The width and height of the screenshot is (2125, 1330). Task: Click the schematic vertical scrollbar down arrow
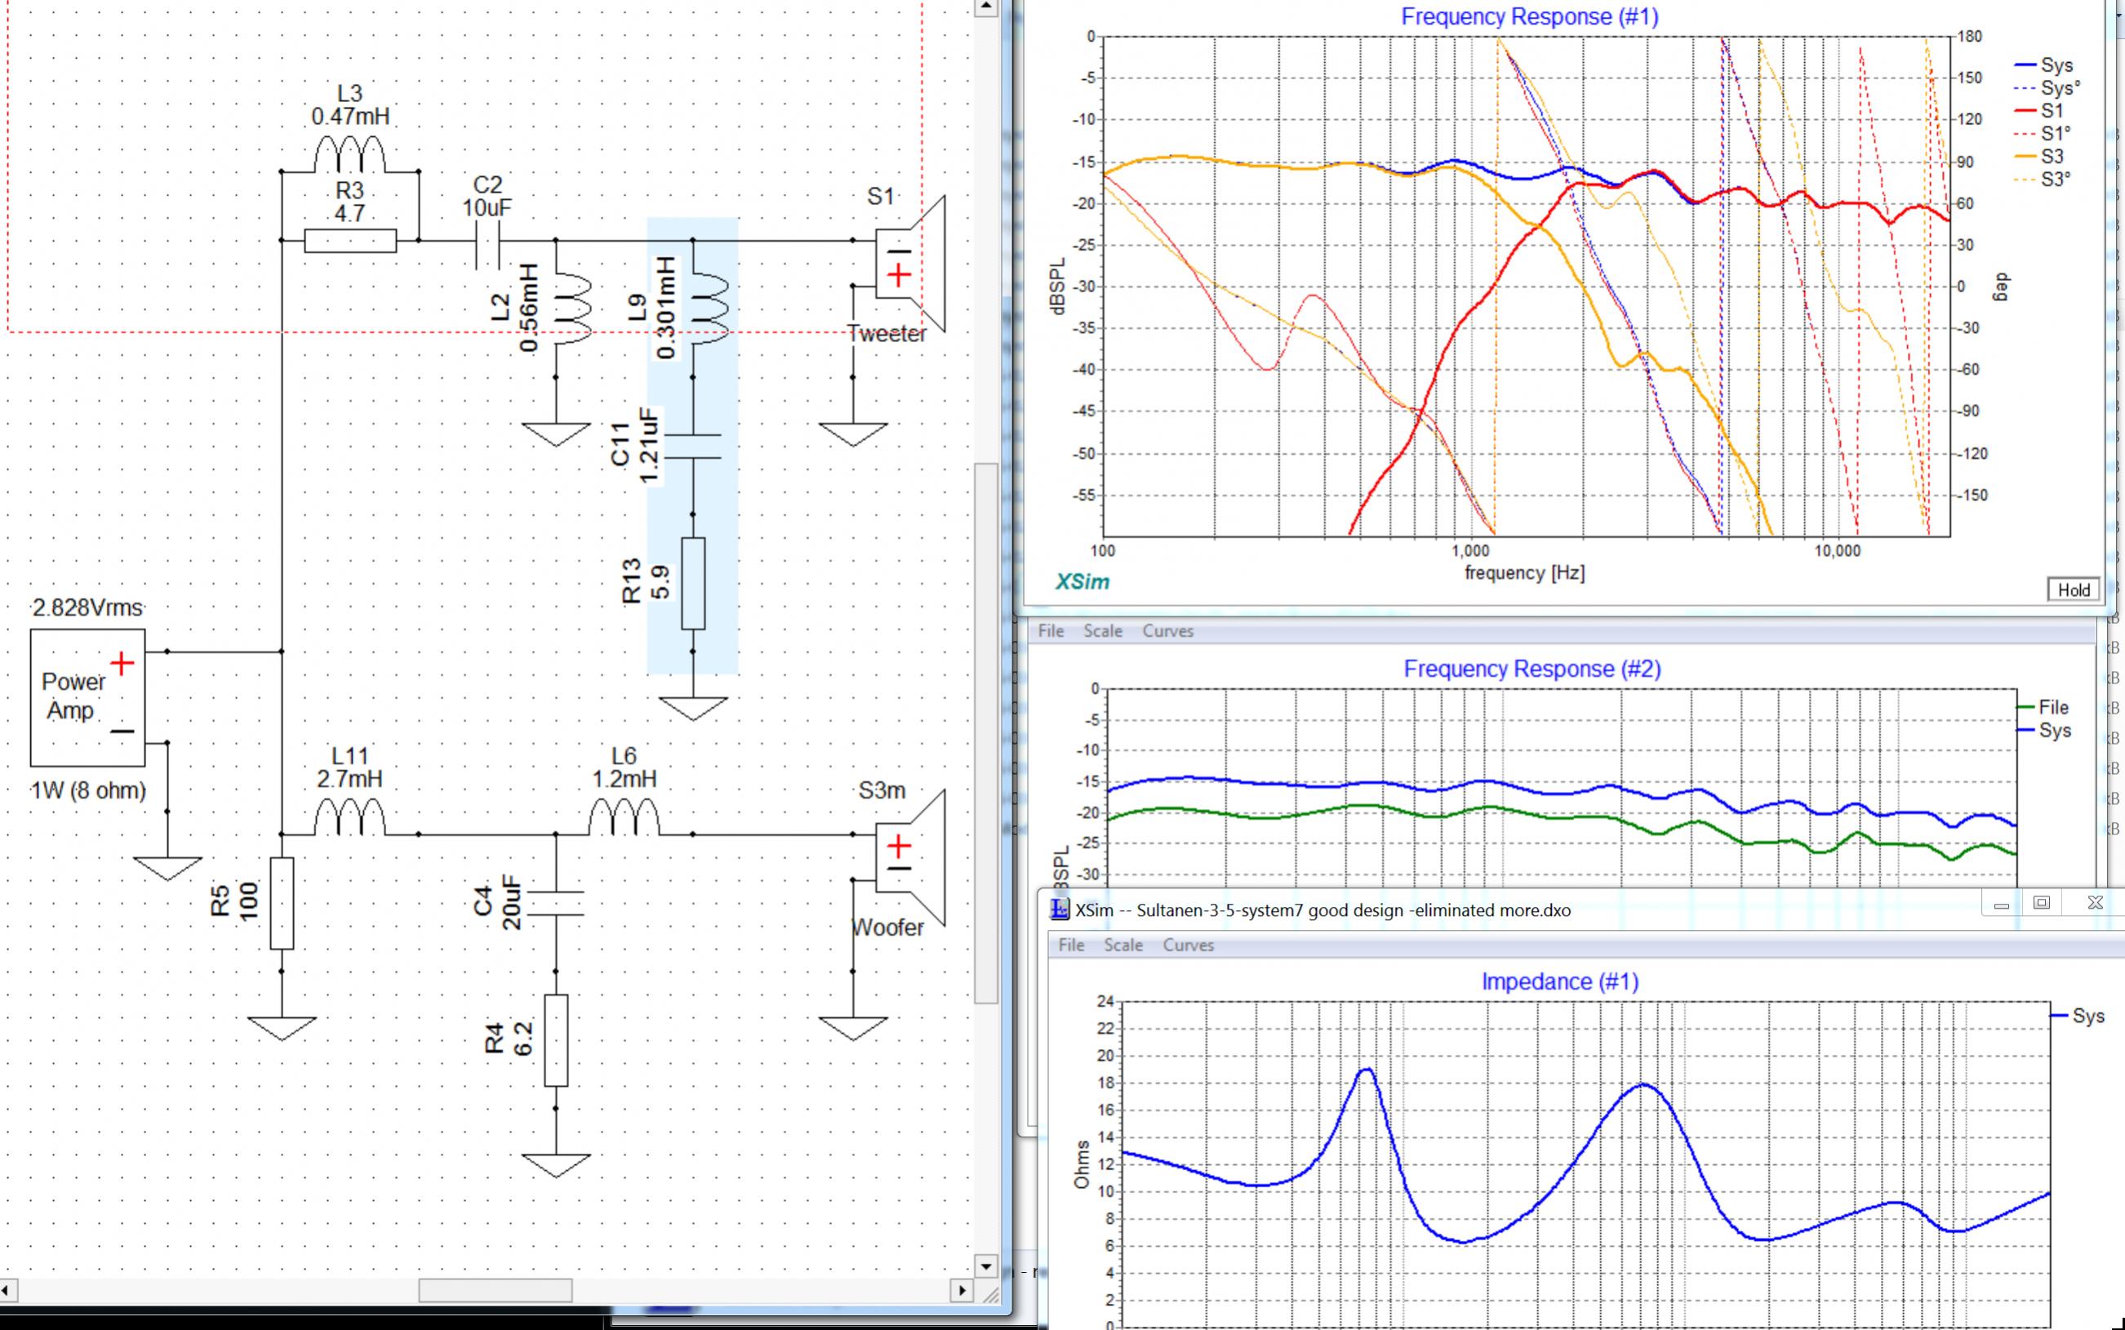(985, 1266)
